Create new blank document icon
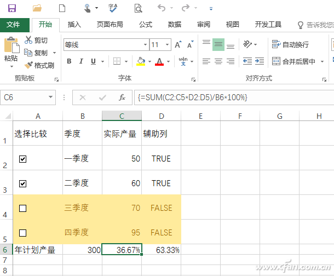 click(62, 8)
